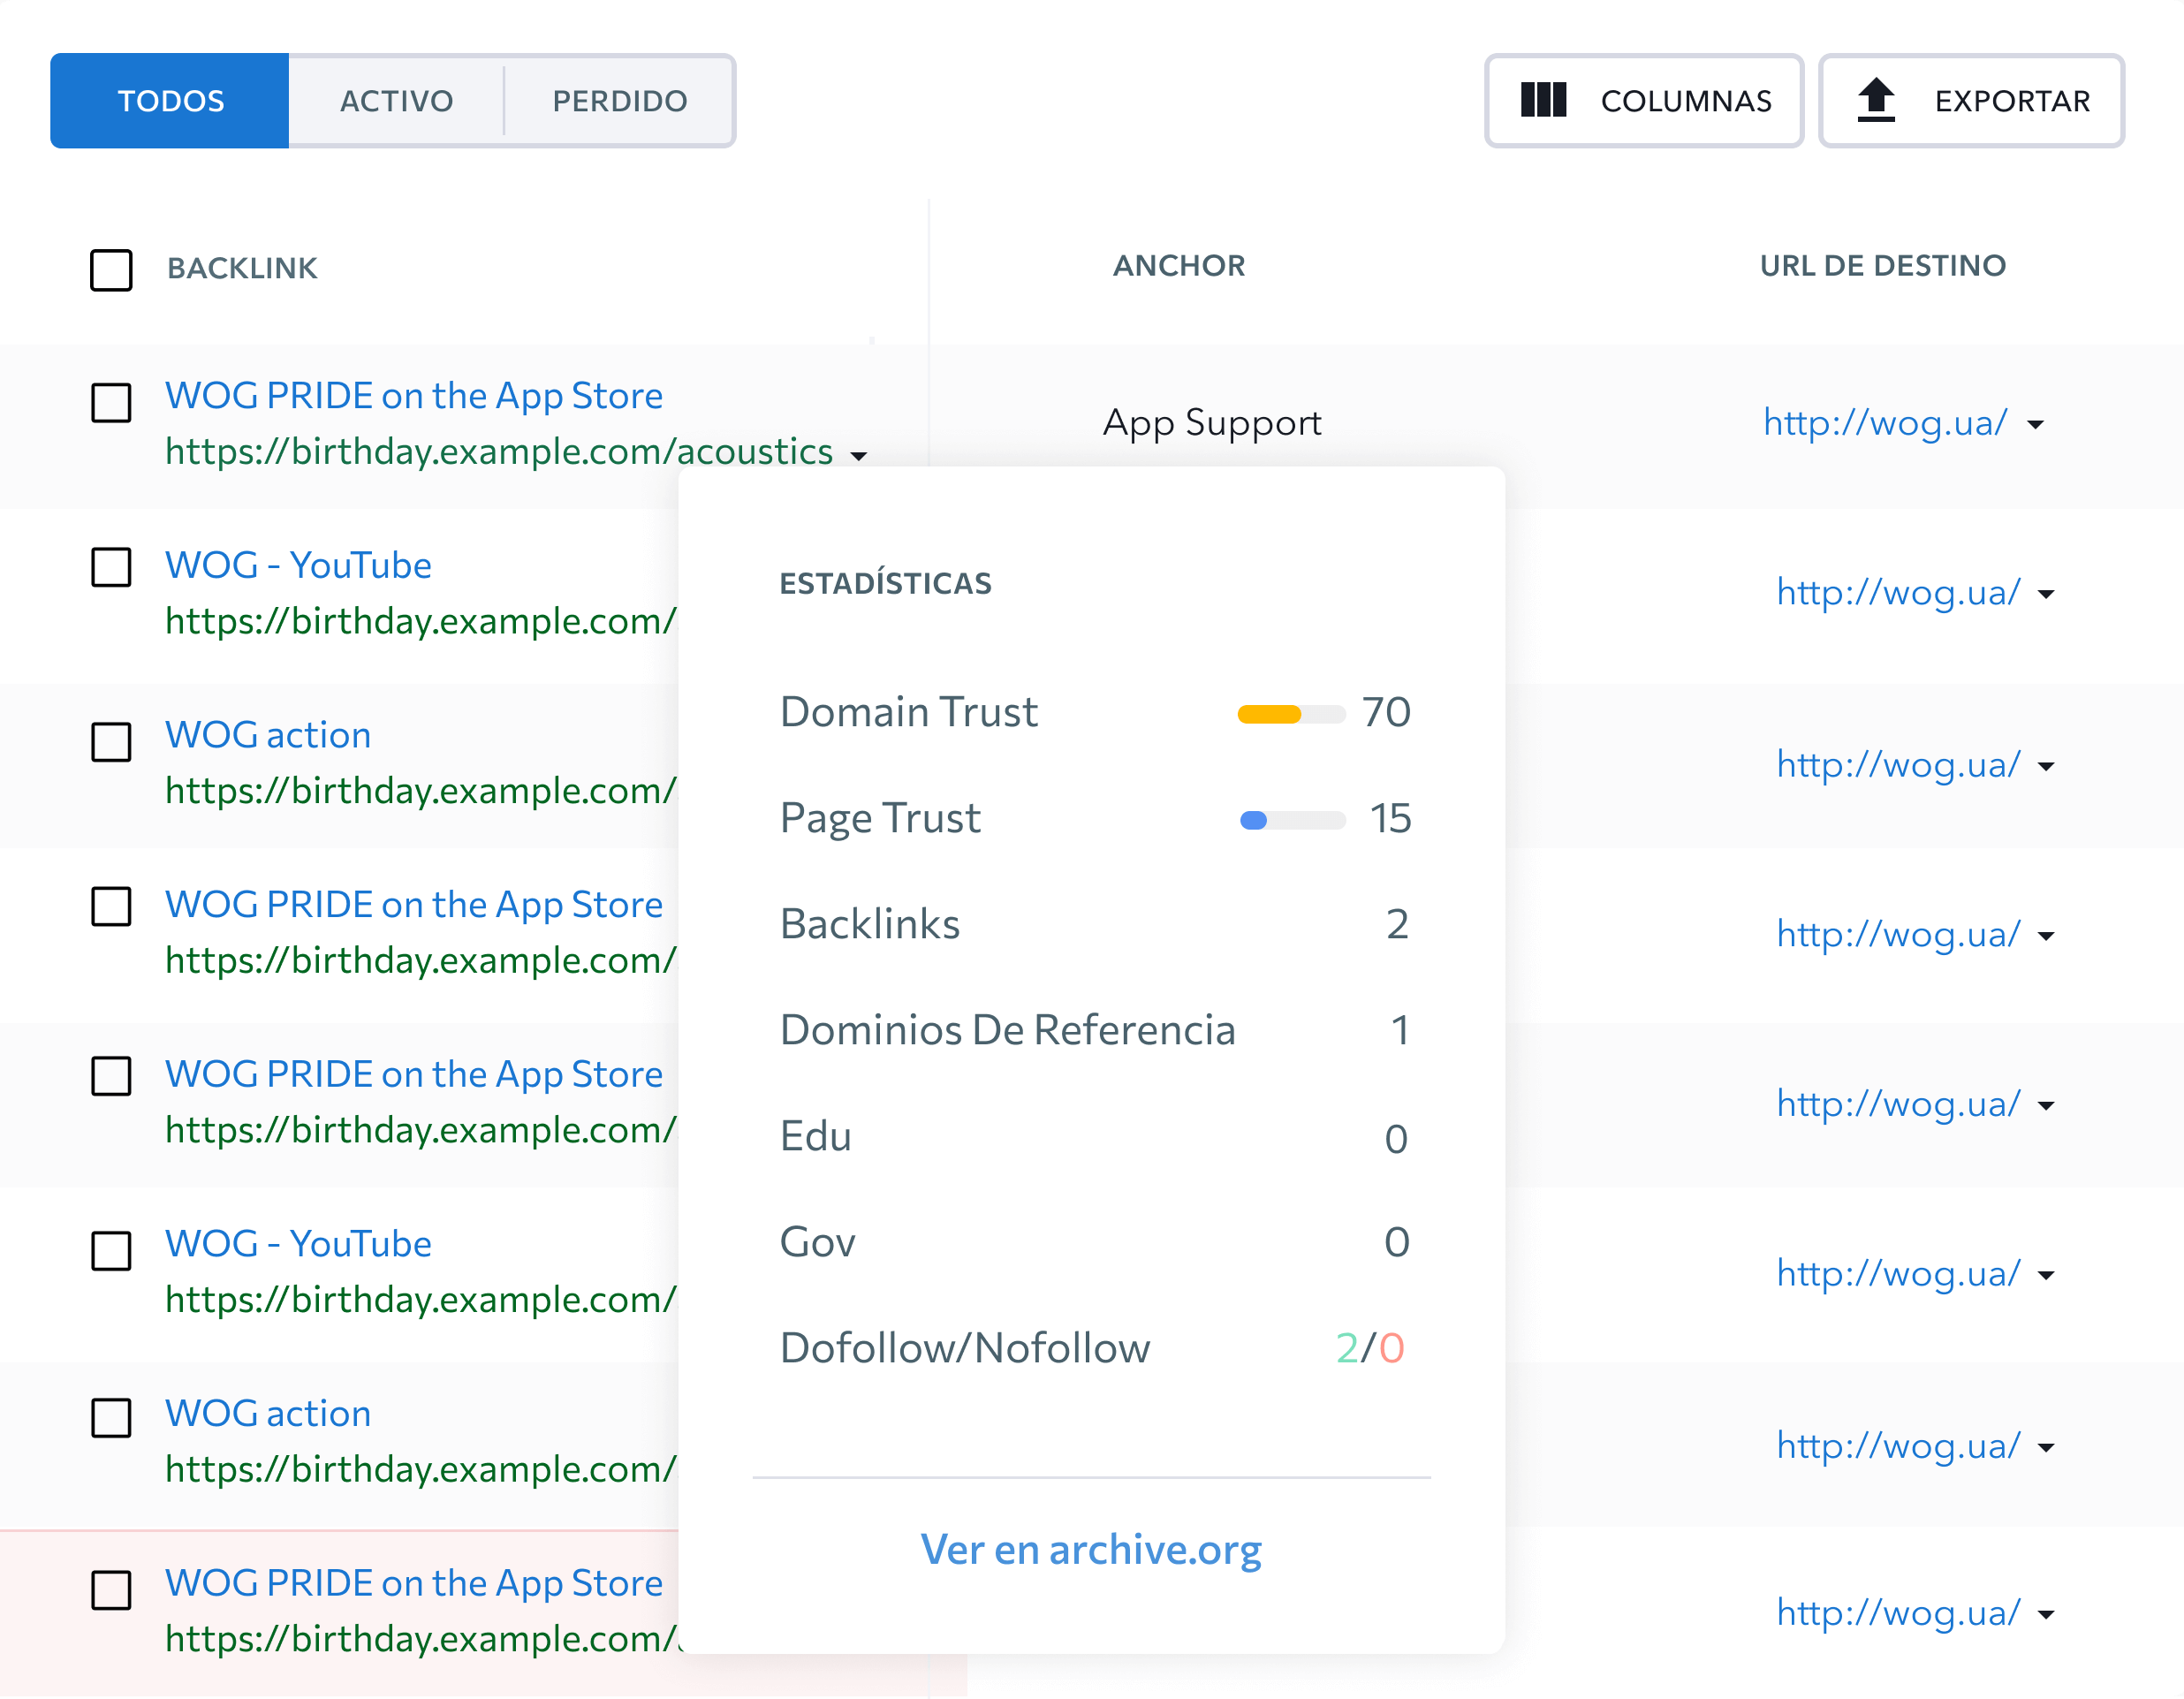Image resolution: width=2184 pixels, height=1699 pixels.
Task: Click the ESTADÍSTICAS heading in the popup
Action: 885,583
